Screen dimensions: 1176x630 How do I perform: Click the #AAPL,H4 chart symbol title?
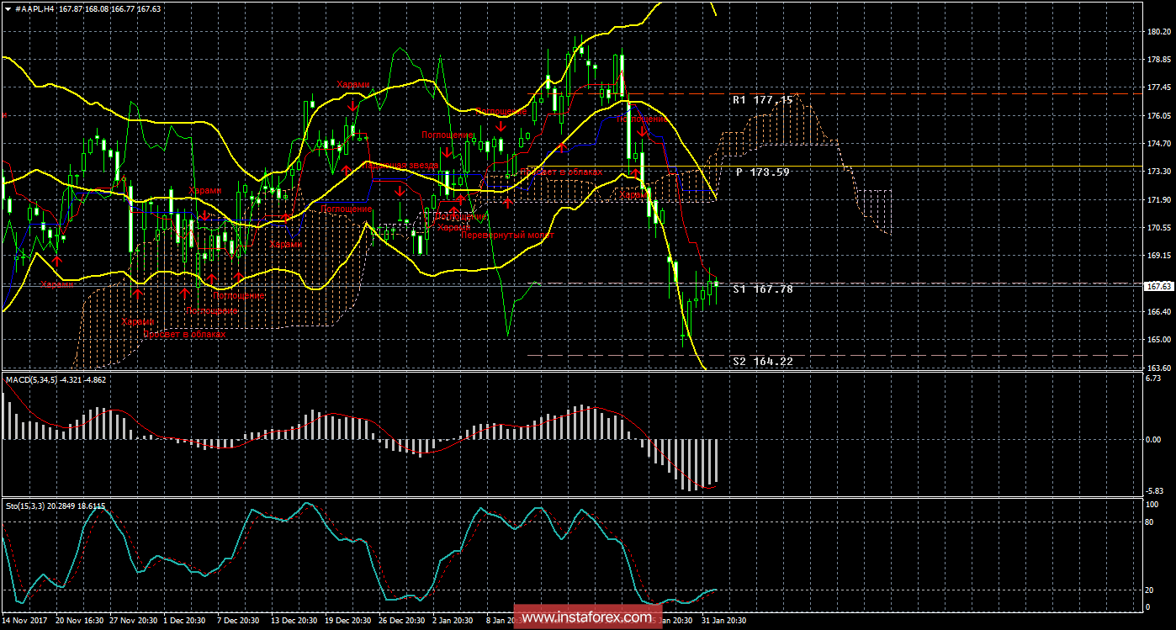coord(35,8)
